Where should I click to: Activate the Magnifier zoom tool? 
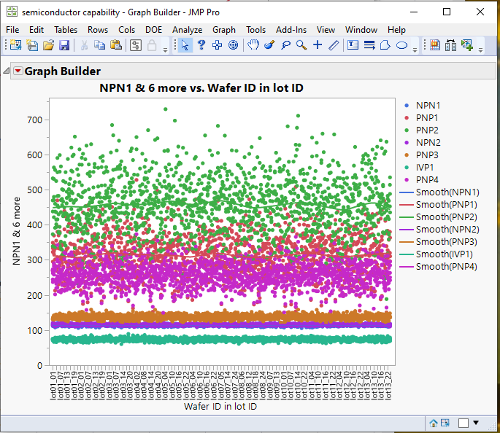point(301,45)
